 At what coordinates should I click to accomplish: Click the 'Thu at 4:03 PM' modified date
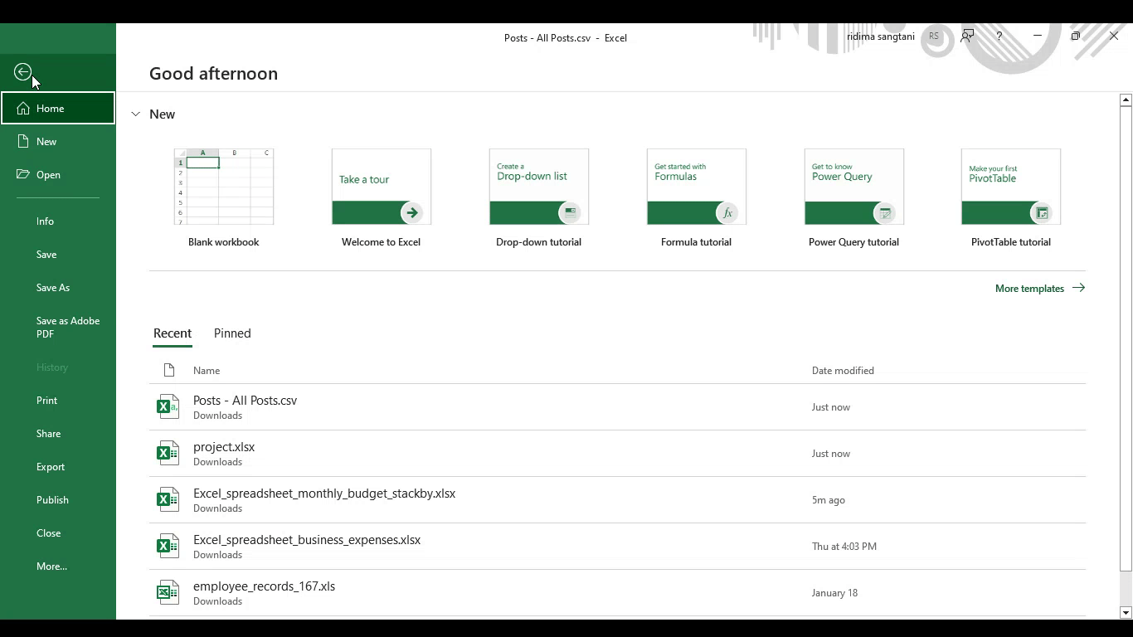coord(844,547)
